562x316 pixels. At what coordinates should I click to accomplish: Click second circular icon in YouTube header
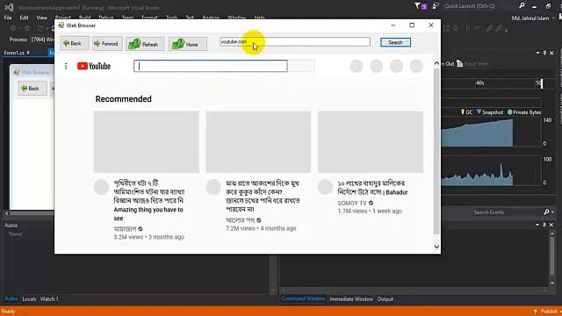click(377, 66)
